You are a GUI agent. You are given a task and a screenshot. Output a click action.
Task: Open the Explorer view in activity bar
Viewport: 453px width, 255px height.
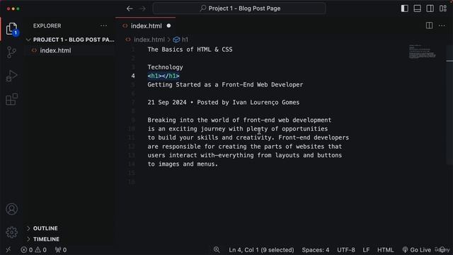(x=11, y=29)
